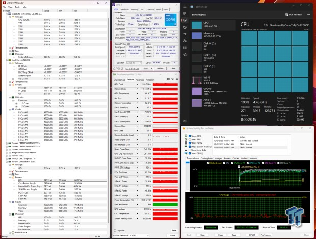Open Tools menu in HWMonitor
The width and height of the screenshot is (316, 239).
pos(17,7)
